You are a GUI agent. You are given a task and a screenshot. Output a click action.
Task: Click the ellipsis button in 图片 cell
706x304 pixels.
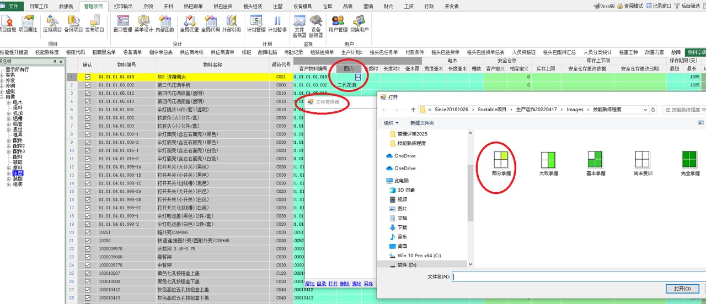[x=358, y=77]
